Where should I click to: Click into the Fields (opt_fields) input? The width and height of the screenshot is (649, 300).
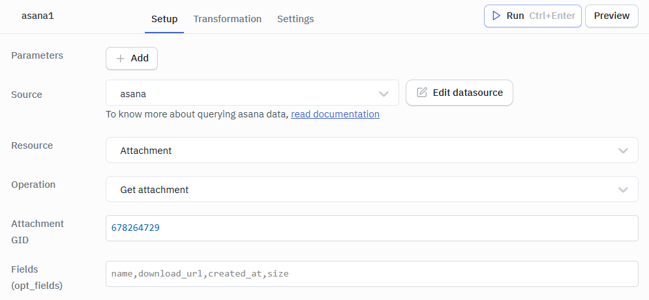click(372, 273)
